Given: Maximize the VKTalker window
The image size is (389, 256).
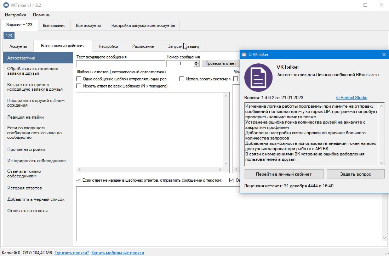Looking at the screenshot, I should pyautogui.click(x=365, y=5).
